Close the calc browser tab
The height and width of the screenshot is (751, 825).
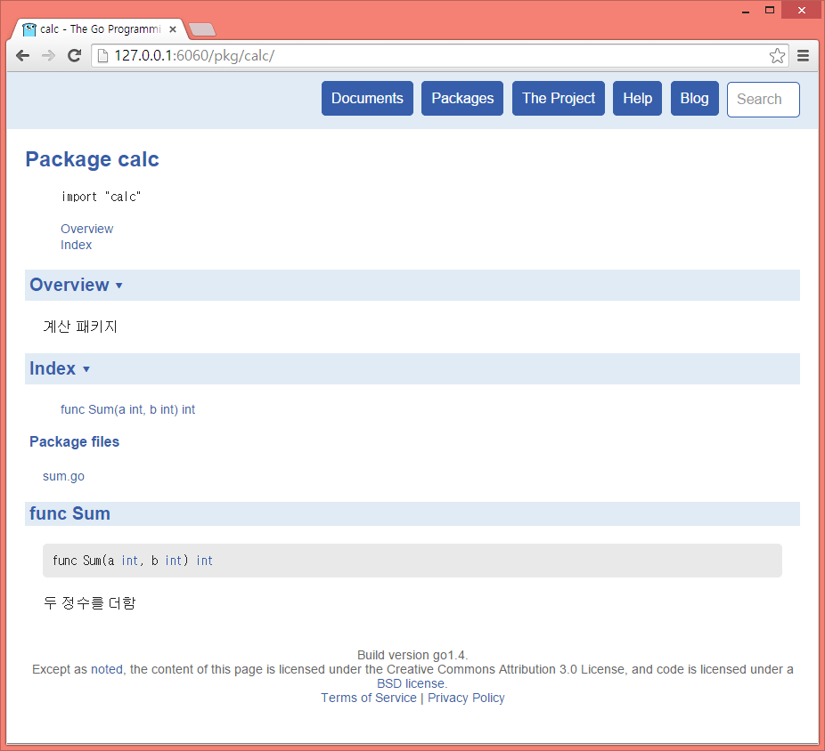(x=173, y=29)
